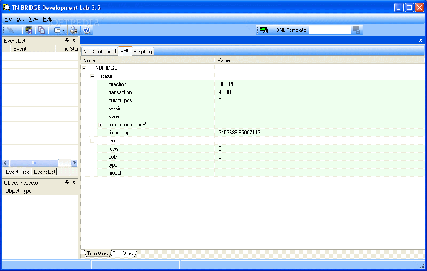The width and height of the screenshot is (427, 271).
Task: Collapse the TNBRIDGE root node
Action: pyautogui.click(x=85, y=68)
